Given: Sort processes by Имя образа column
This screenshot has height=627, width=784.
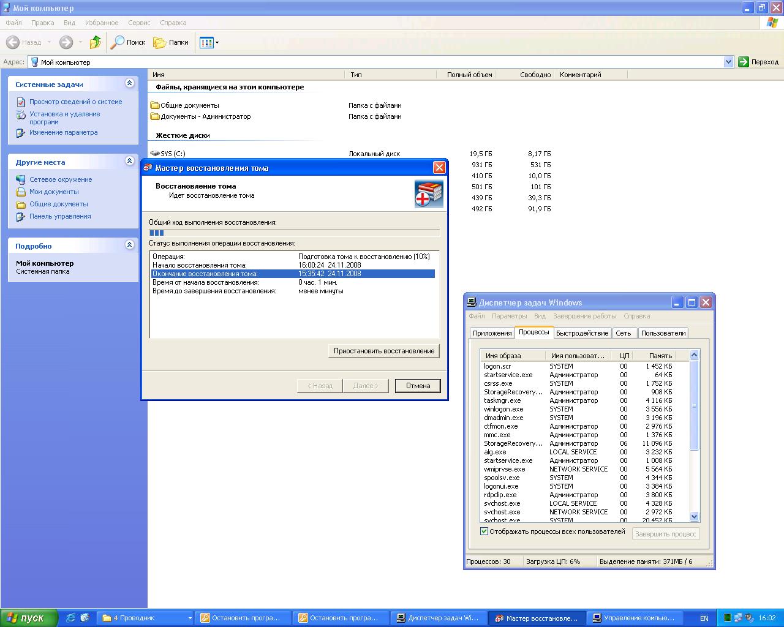Looking at the screenshot, I should pos(513,355).
